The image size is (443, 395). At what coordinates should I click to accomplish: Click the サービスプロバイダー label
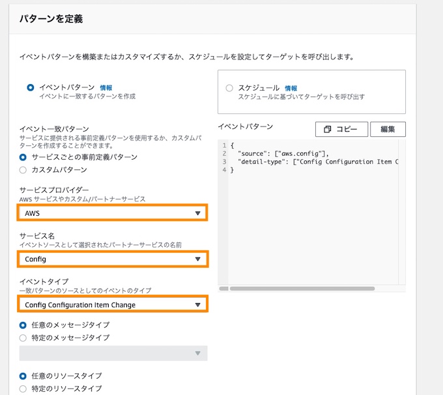pos(54,190)
